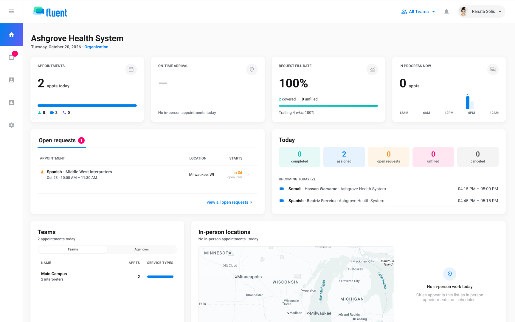Open requests sidebar icon with badge
Screen dimensions: 515x322
[11, 57]
